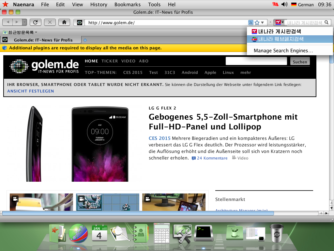Click the Home button in toolbar
334x251 pixels.
tap(64, 22)
